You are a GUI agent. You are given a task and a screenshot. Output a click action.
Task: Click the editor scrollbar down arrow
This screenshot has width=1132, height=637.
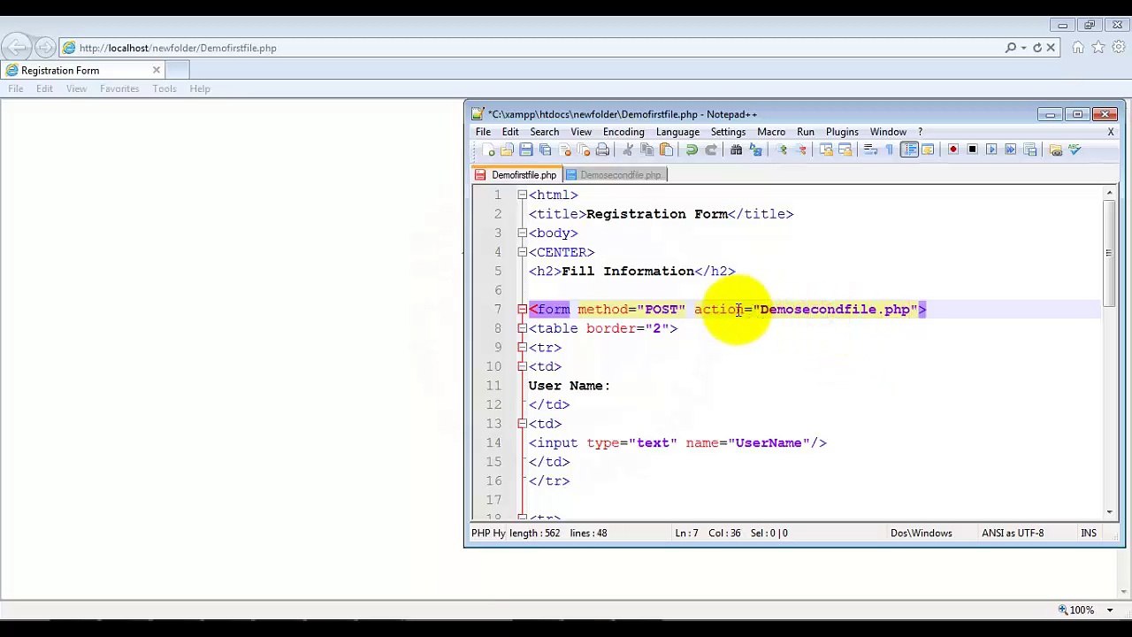1109,510
